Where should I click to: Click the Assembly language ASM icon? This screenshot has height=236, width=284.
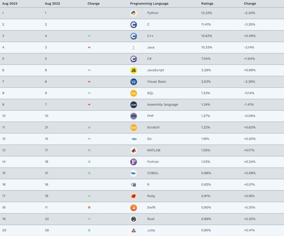click(134, 105)
